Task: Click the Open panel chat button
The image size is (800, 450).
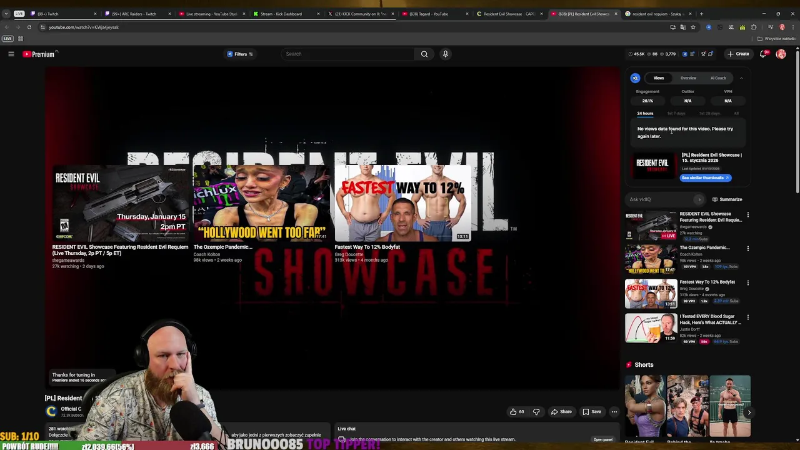Action: (x=603, y=440)
